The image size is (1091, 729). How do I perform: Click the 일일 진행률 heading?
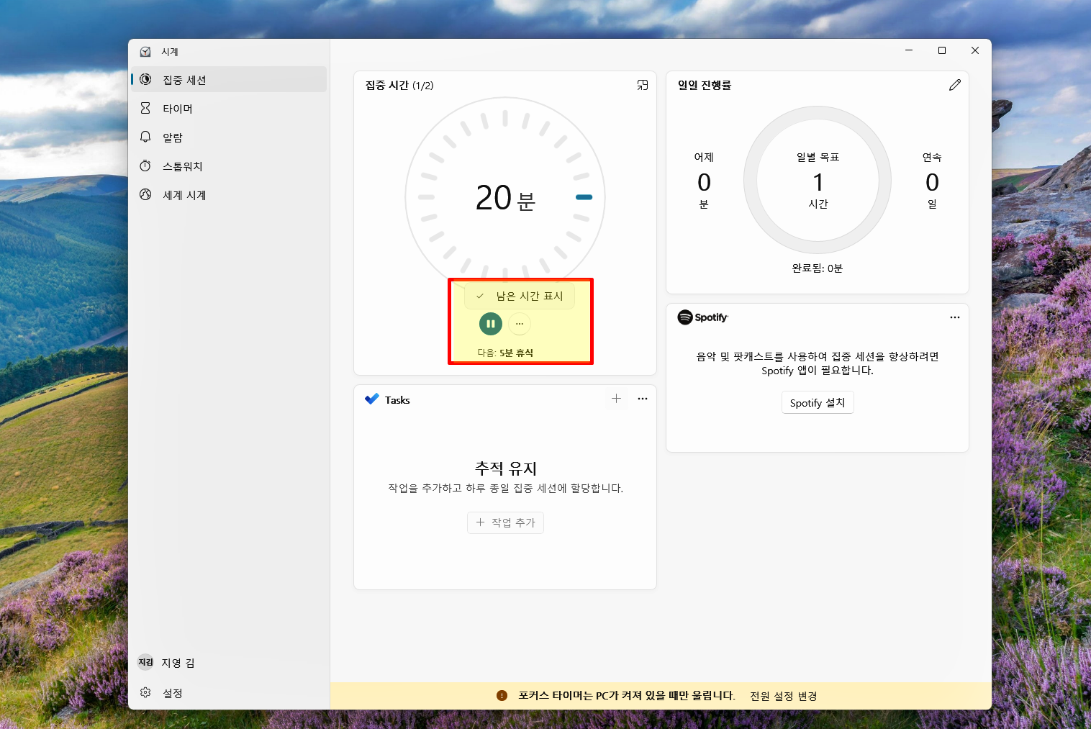[705, 85]
